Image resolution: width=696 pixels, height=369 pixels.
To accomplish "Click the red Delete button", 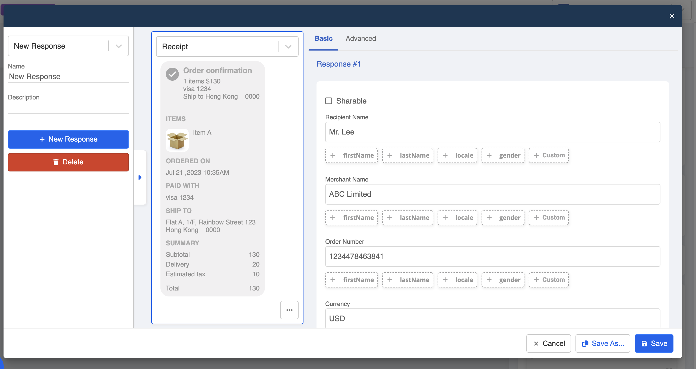I will [x=68, y=162].
